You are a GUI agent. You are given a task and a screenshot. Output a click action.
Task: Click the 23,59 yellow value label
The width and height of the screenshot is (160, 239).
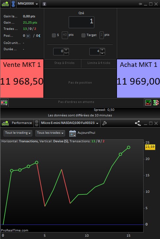(150, 147)
